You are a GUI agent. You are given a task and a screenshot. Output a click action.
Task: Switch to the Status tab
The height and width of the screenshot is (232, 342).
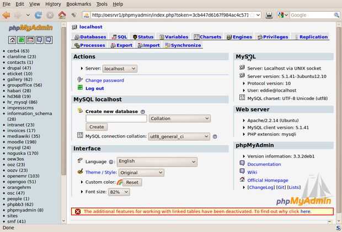pos(143,37)
